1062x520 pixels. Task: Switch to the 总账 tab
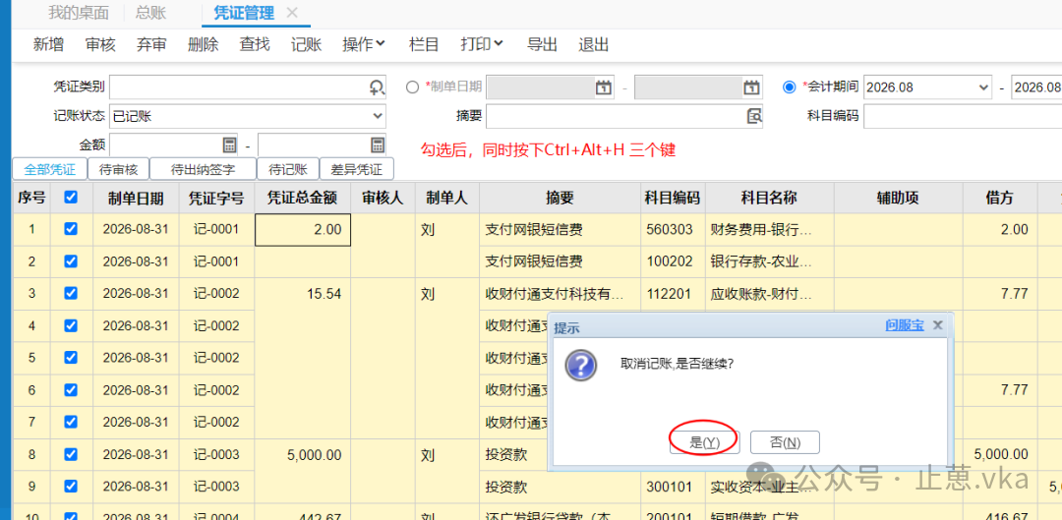coord(150,12)
